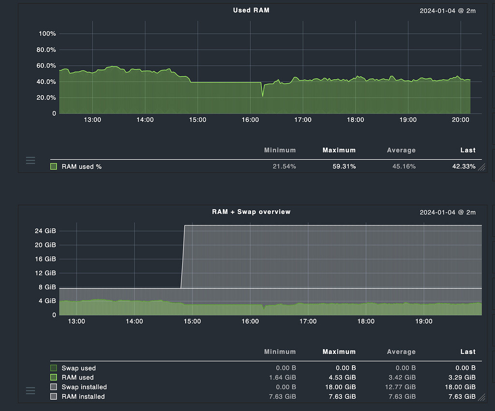
Task: Click the RAM + Swap overview title
Action: [x=251, y=212]
